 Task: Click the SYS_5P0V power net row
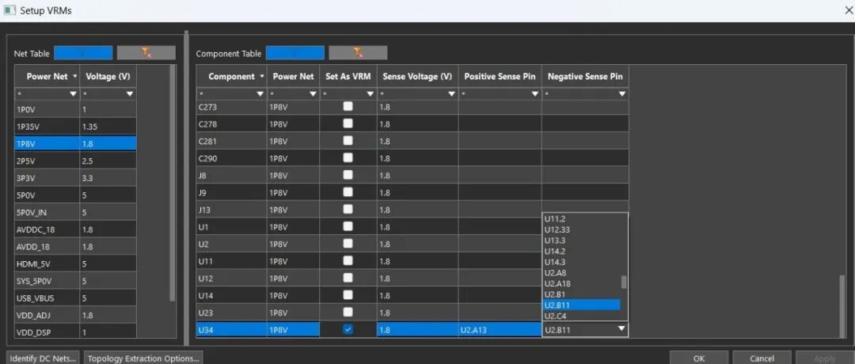point(75,281)
